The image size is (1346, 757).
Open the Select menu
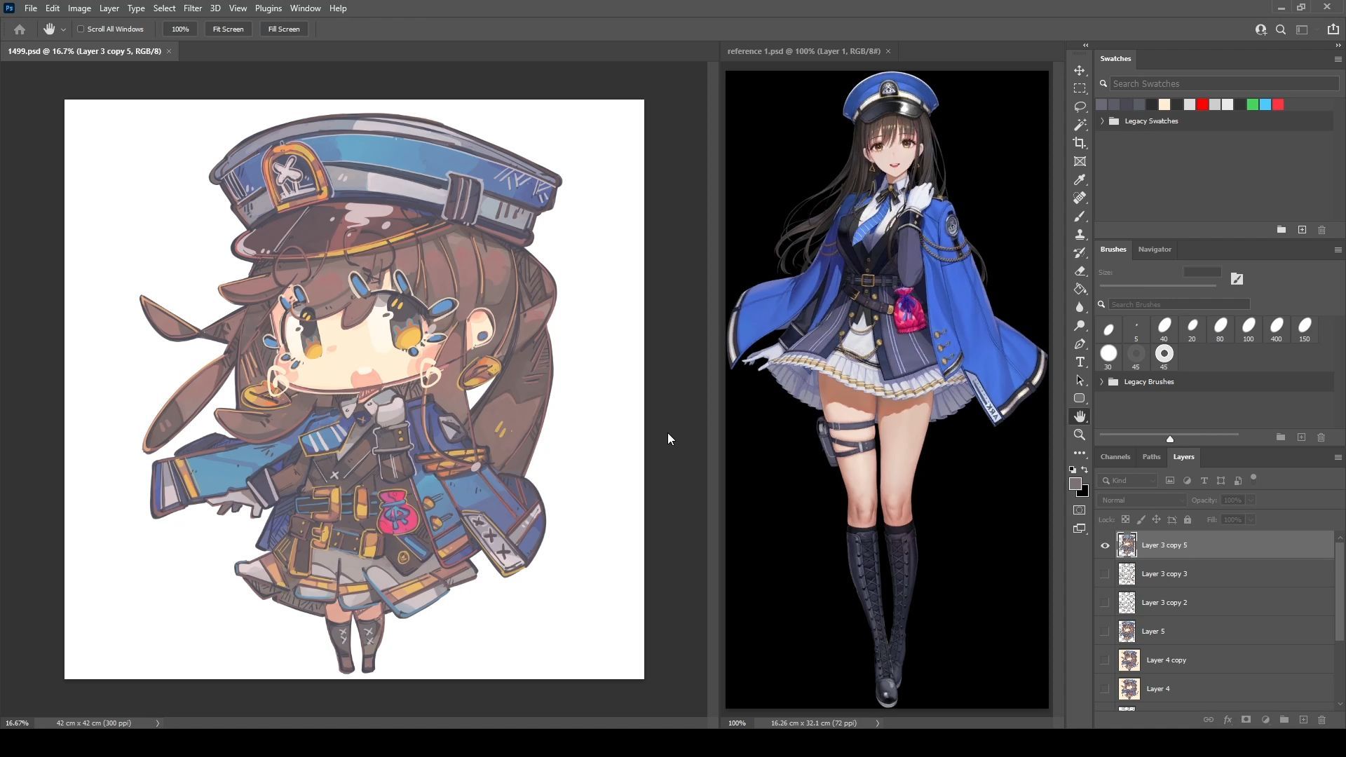[164, 8]
